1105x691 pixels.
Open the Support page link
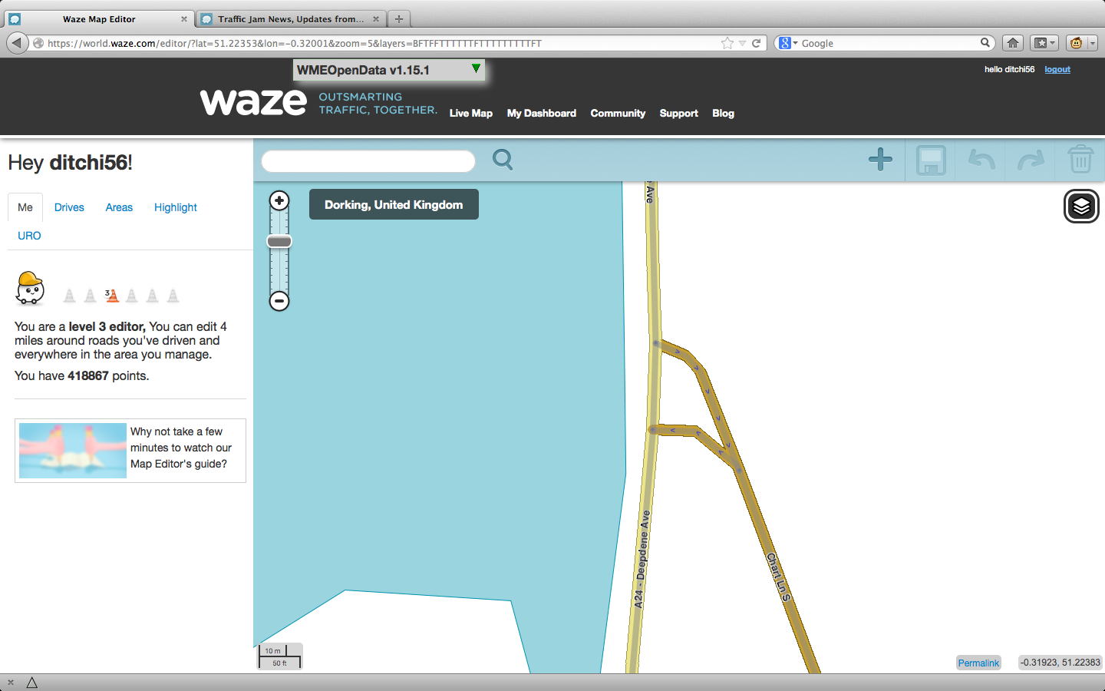coord(679,113)
